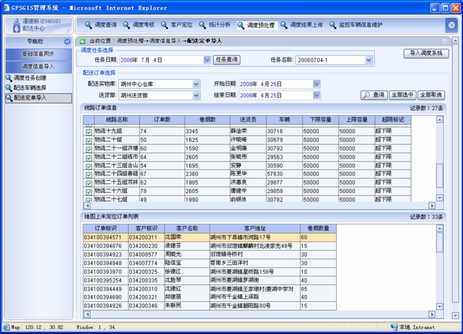Viewport: 463px width, 334px height.
Task: Disable the 物流二十一组洪塘 row selection
Action: click(88, 148)
